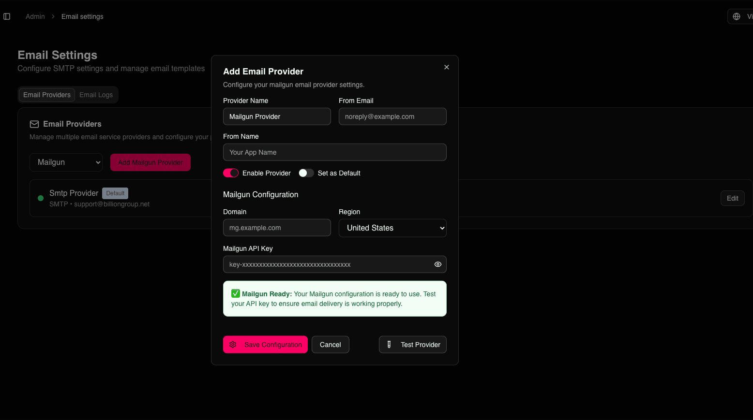The width and height of the screenshot is (753, 420).
Task: Click the From Name input field
Action: [x=335, y=152]
